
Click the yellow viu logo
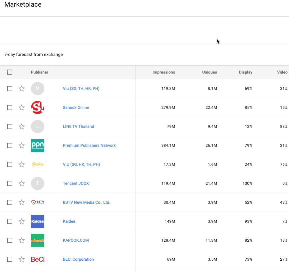click(38, 164)
